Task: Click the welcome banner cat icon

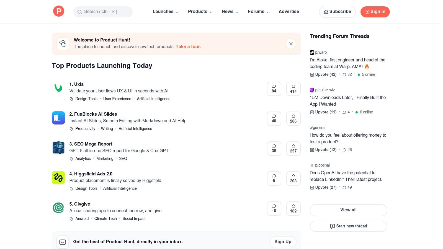Action: (x=63, y=44)
